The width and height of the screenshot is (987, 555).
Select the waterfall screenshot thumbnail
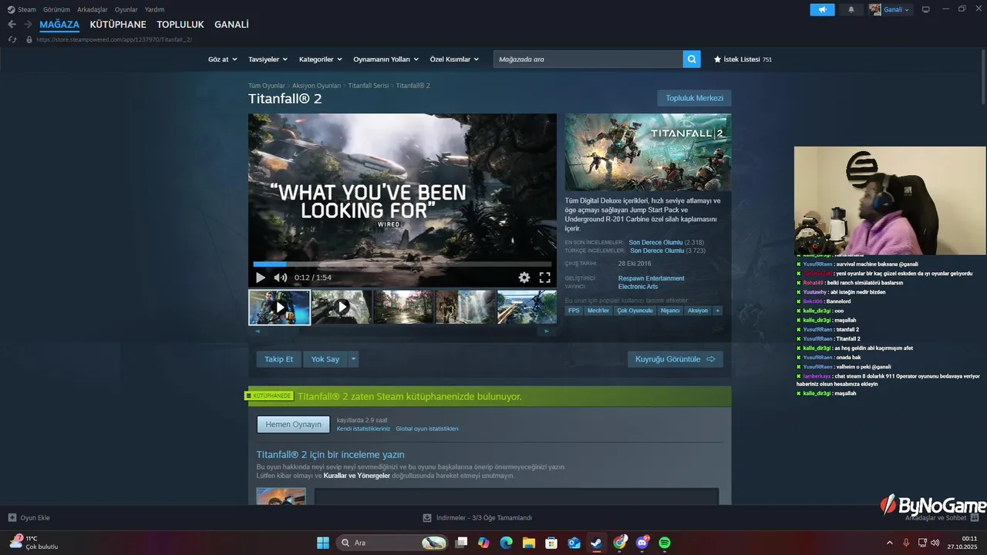(465, 307)
